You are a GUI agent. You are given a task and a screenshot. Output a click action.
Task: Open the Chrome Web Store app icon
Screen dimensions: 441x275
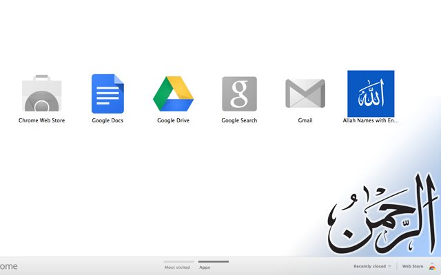(41, 93)
